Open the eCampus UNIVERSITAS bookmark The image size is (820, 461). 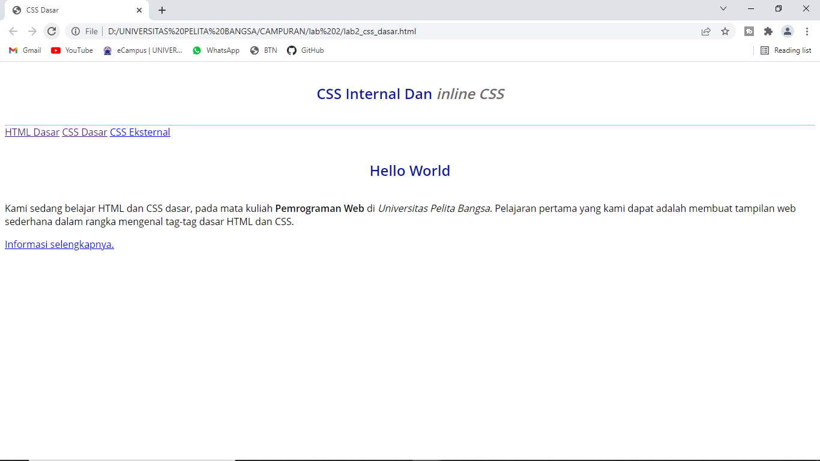pyautogui.click(x=142, y=50)
